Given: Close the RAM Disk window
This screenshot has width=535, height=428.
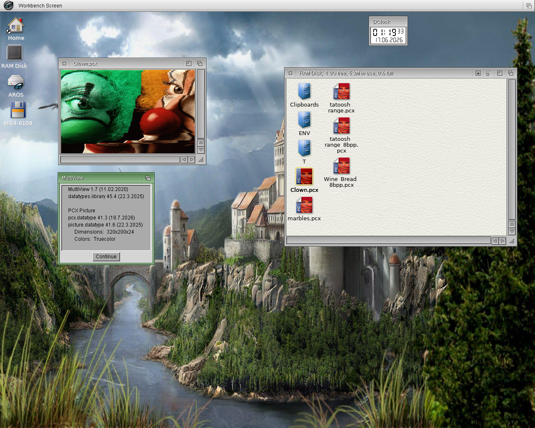Looking at the screenshot, I should [x=290, y=73].
